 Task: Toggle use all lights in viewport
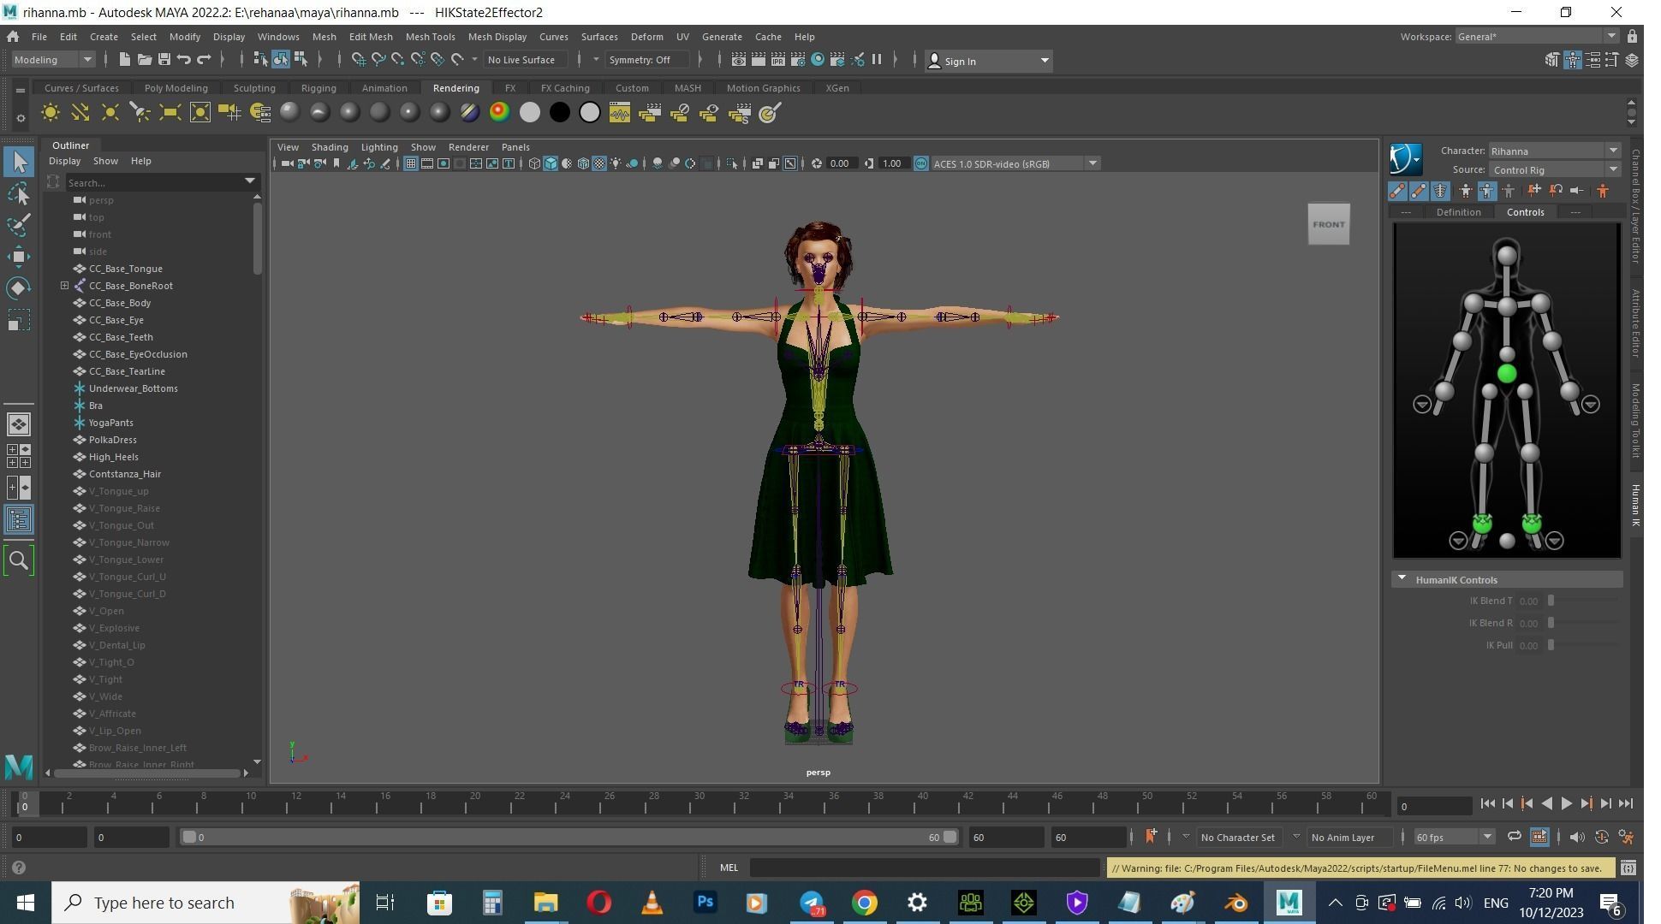coord(616,163)
